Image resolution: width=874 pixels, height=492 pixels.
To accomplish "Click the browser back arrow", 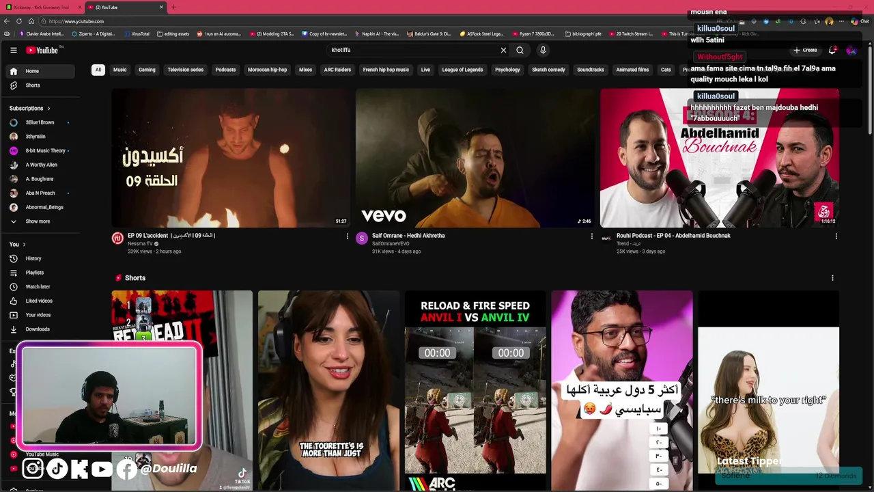I will click(7, 21).
